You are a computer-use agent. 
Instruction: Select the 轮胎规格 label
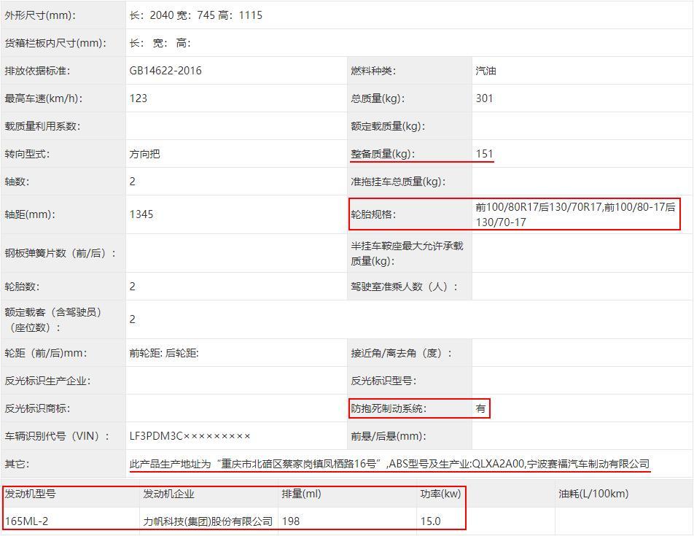pyautogui.click(x=373, y=214)
